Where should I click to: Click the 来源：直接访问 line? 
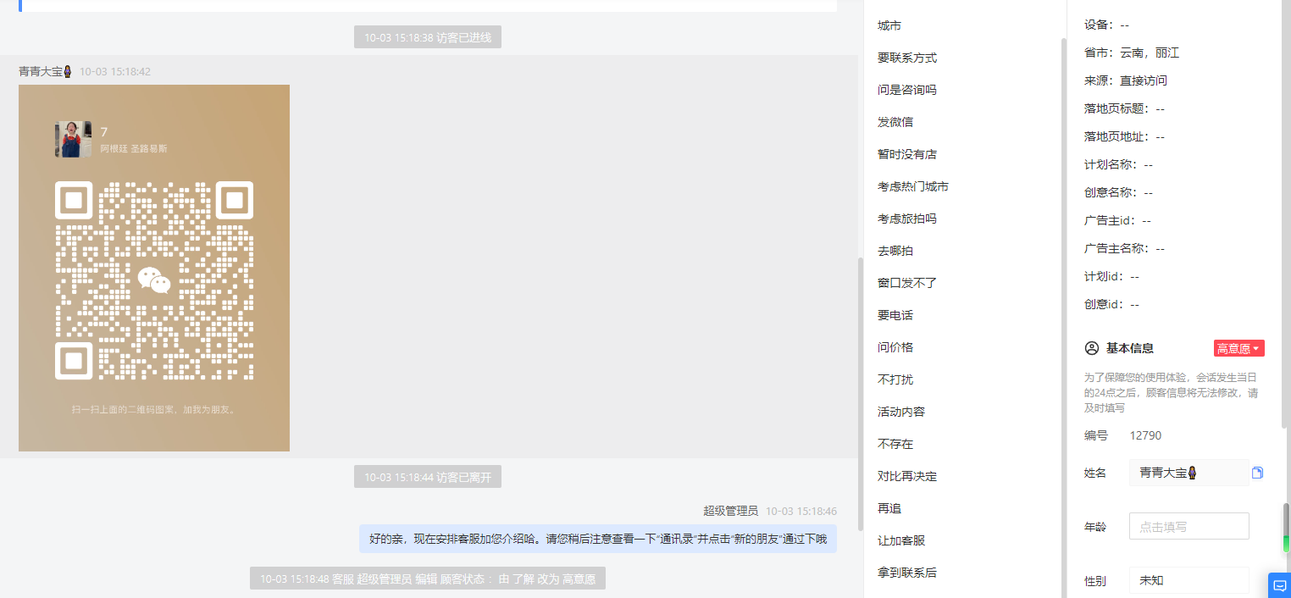tap(1126, 80)
